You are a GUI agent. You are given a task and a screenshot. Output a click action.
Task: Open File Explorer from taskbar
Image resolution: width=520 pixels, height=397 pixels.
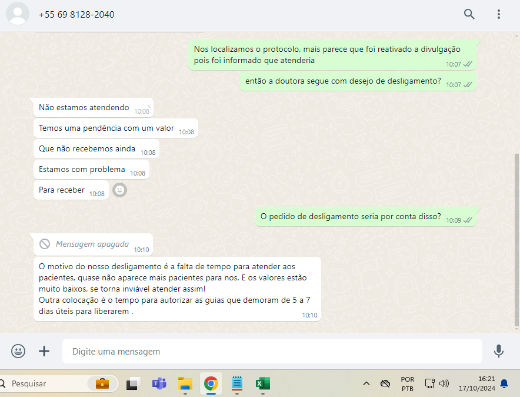[x=185, y=383]
